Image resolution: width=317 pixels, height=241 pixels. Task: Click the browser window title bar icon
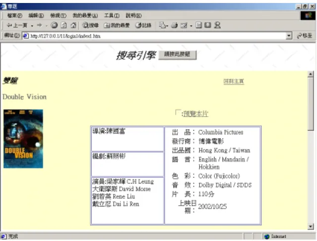(3, 6)
